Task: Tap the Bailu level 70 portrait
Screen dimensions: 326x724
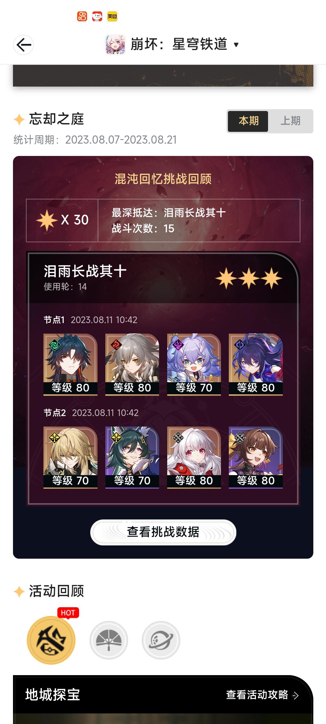Action: pos(194,364)
